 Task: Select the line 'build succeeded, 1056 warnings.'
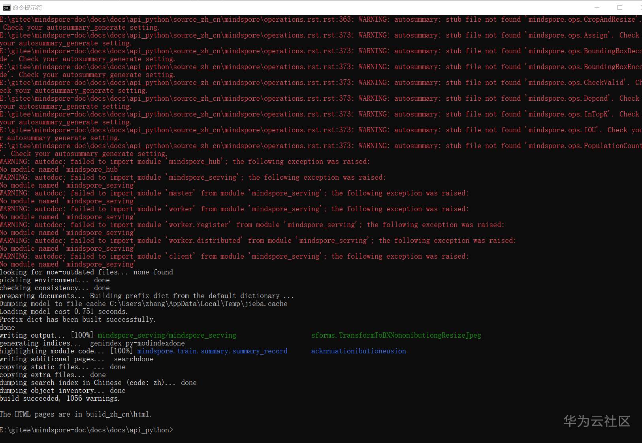[60, 398]
